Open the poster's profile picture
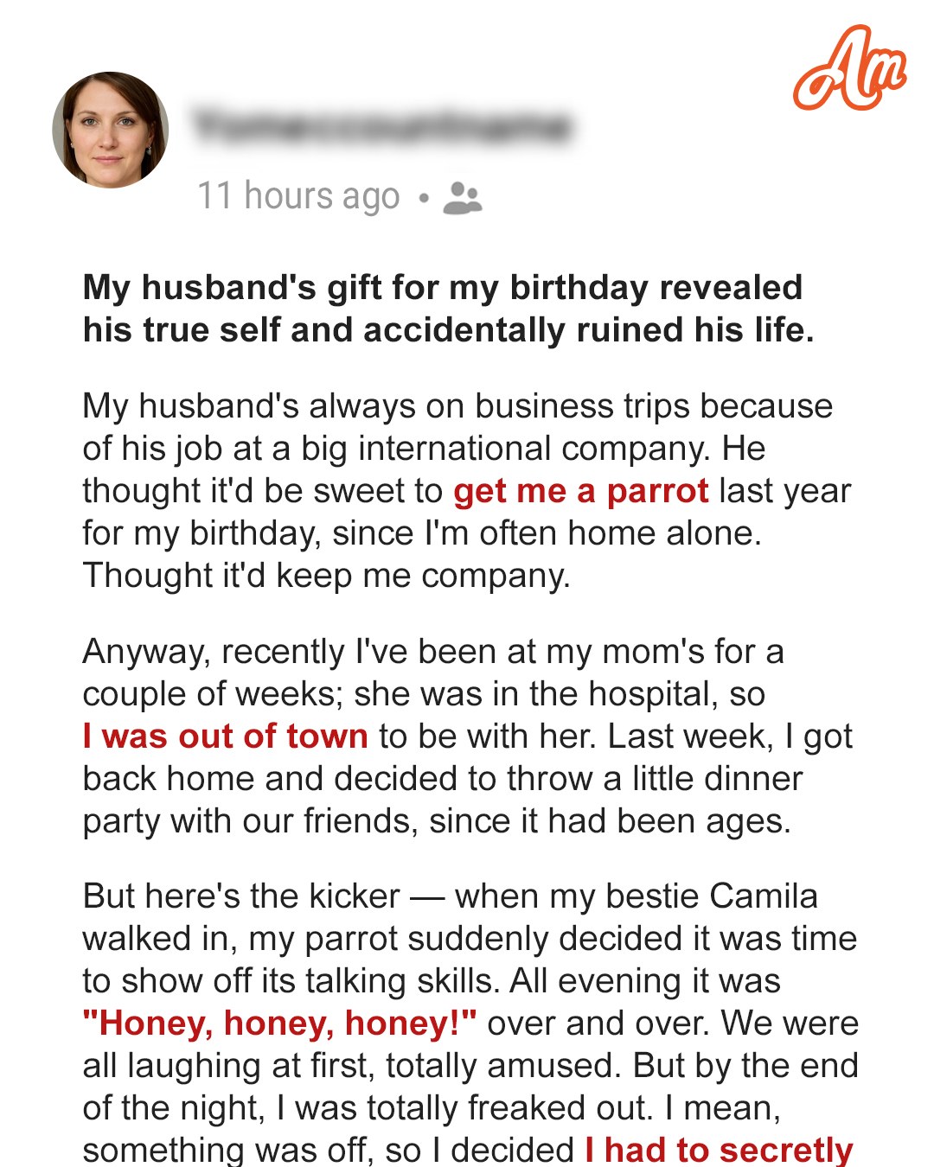This screenshot has width=934, height=1167. click(111, 130)
